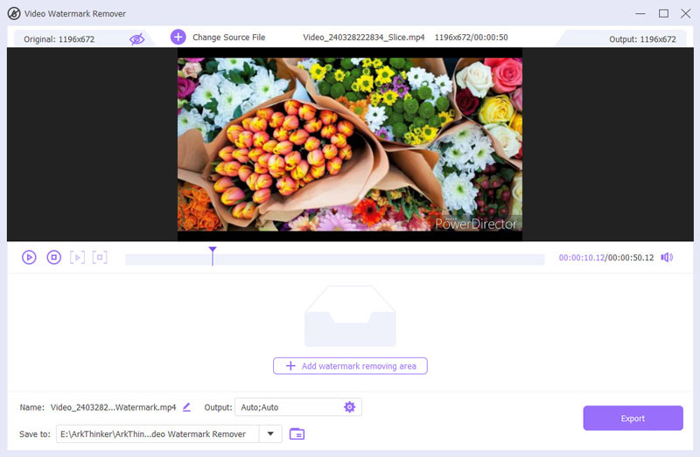Expand the Save to path dropdown
This screenshot has width=700, height=457.
pyautogui.click(x=270, y=433)
